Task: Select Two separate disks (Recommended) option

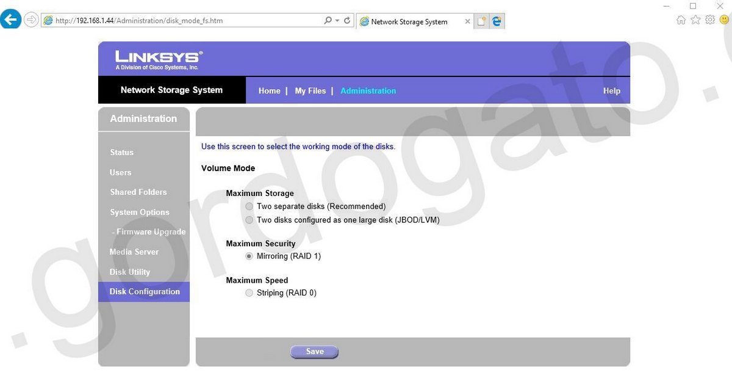Action: coord(249,207)
